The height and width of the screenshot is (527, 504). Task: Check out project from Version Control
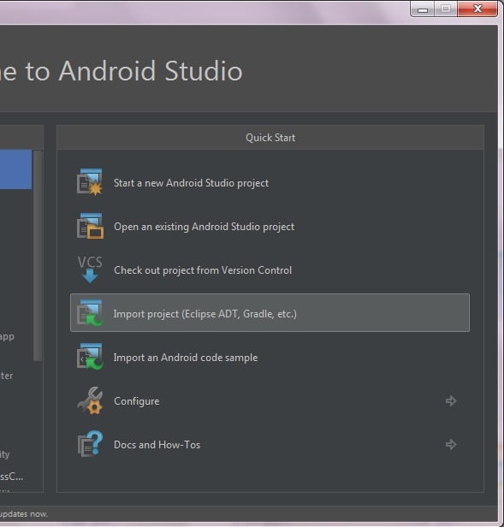click(x=203, y=270)
